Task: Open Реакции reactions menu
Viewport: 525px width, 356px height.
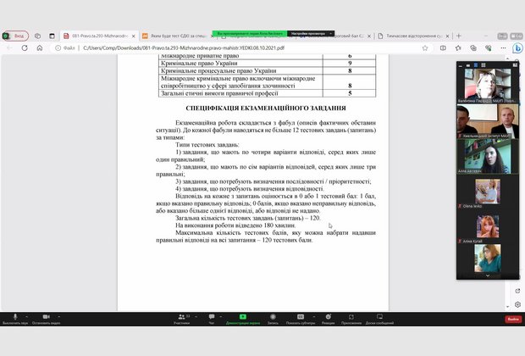Action: [329, 319]
